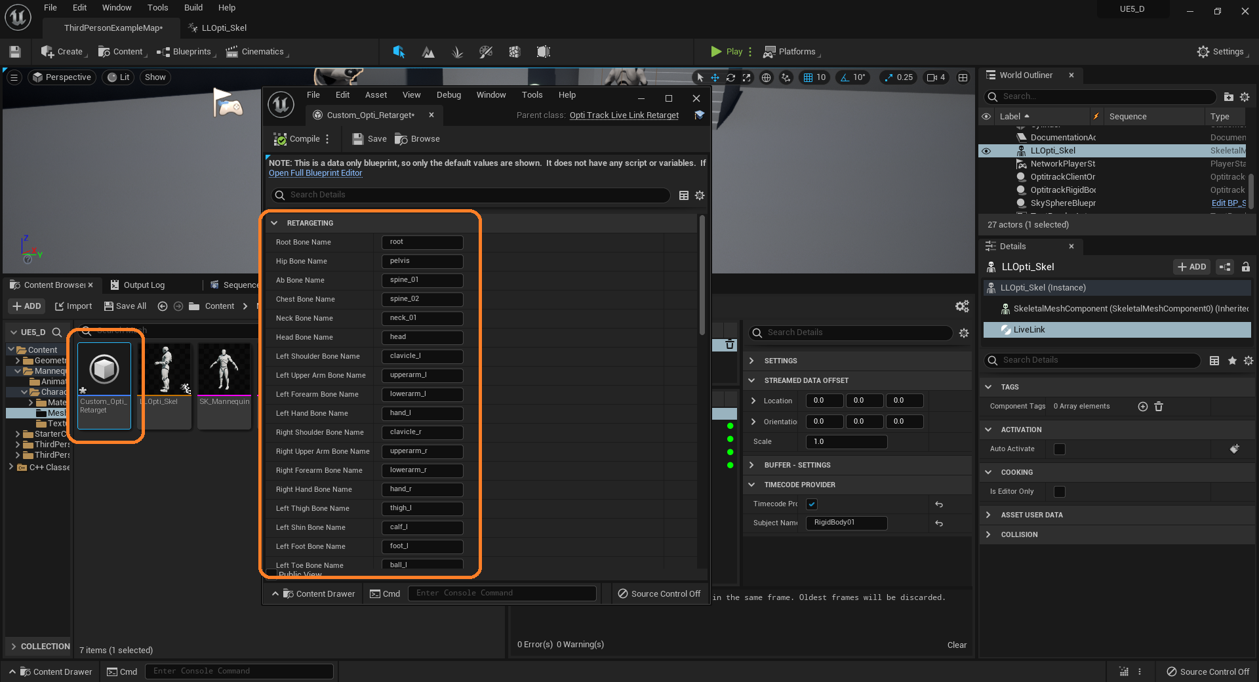The image size is (1259, 682).
Task: Click the Foliage mode icon
Action: [457, 52]
